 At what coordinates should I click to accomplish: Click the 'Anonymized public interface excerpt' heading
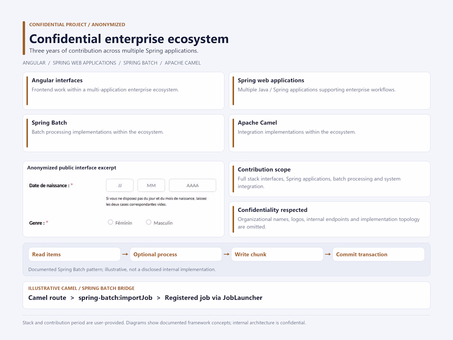coord(72,168)
